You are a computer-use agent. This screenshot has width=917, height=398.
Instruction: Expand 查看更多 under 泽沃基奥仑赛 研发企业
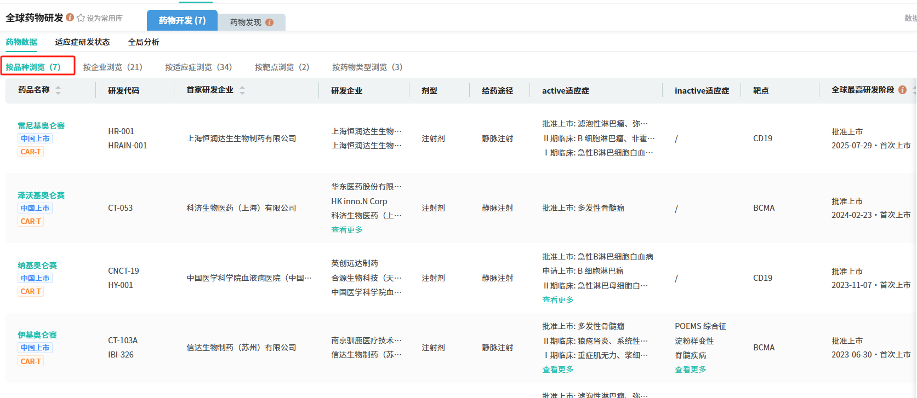pos(346,230)
